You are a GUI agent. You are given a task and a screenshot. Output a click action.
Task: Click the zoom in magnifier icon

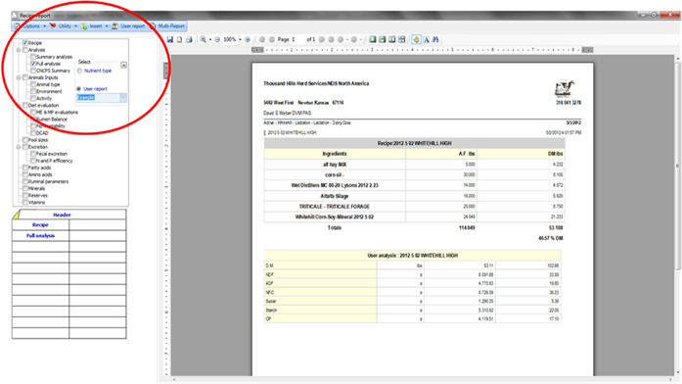click(x=204, y=39)
